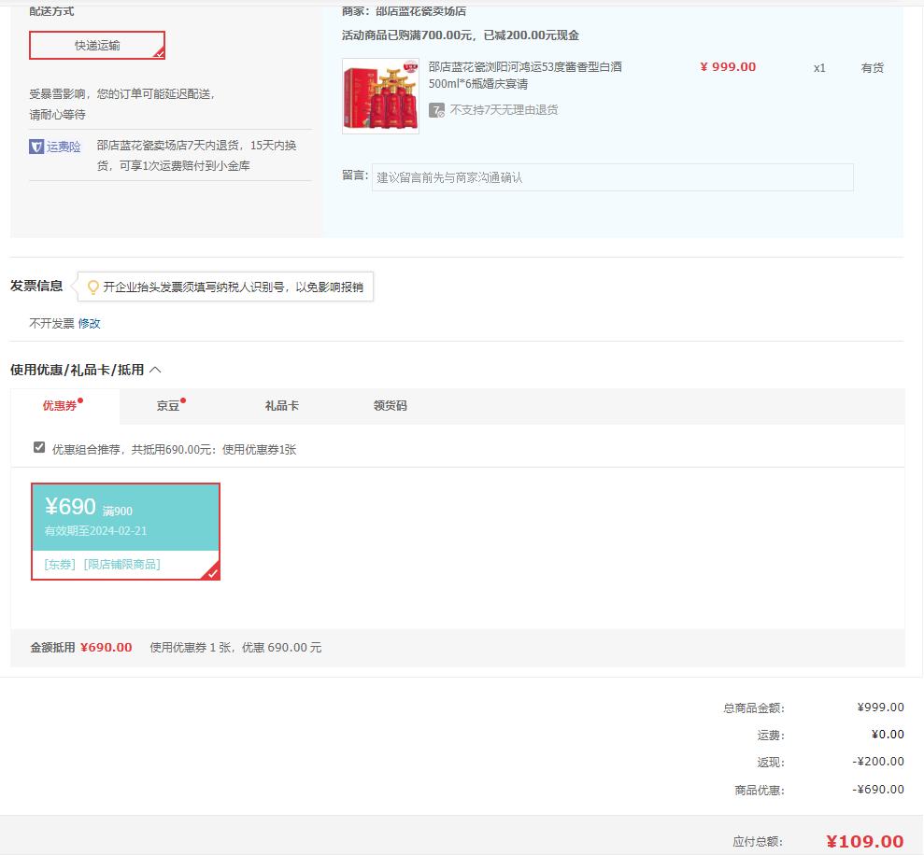Click 修改 to edit invoice info

pyautogui.click(x=90, y=323)
